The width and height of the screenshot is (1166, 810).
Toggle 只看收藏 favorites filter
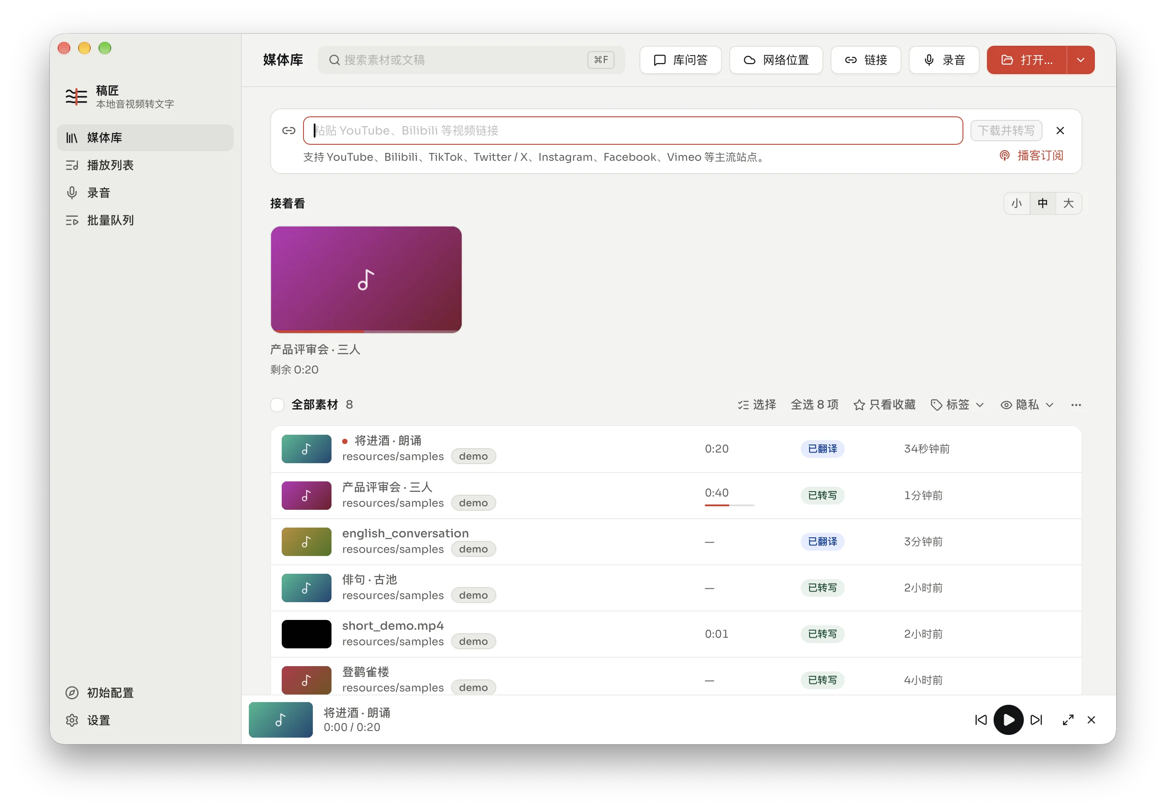coord(884,405)
